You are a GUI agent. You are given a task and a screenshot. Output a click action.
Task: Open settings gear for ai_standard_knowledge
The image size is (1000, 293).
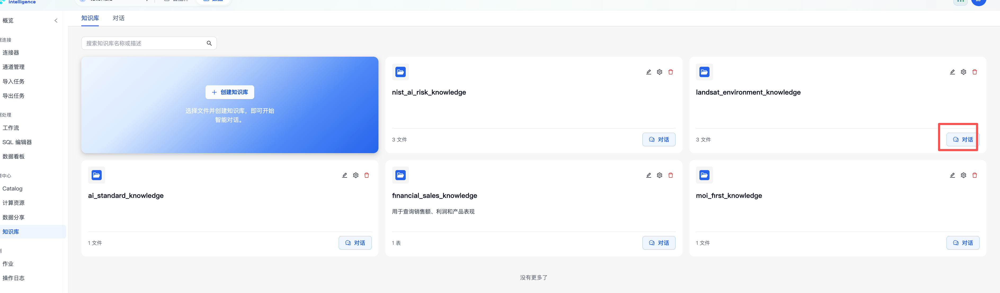tap(356, 175)
